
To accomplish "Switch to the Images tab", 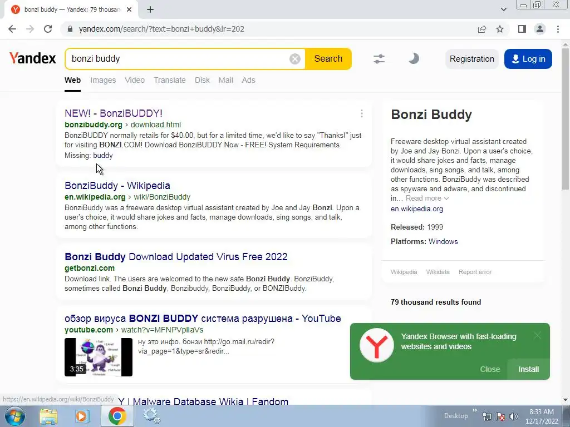I will point(103,80).
